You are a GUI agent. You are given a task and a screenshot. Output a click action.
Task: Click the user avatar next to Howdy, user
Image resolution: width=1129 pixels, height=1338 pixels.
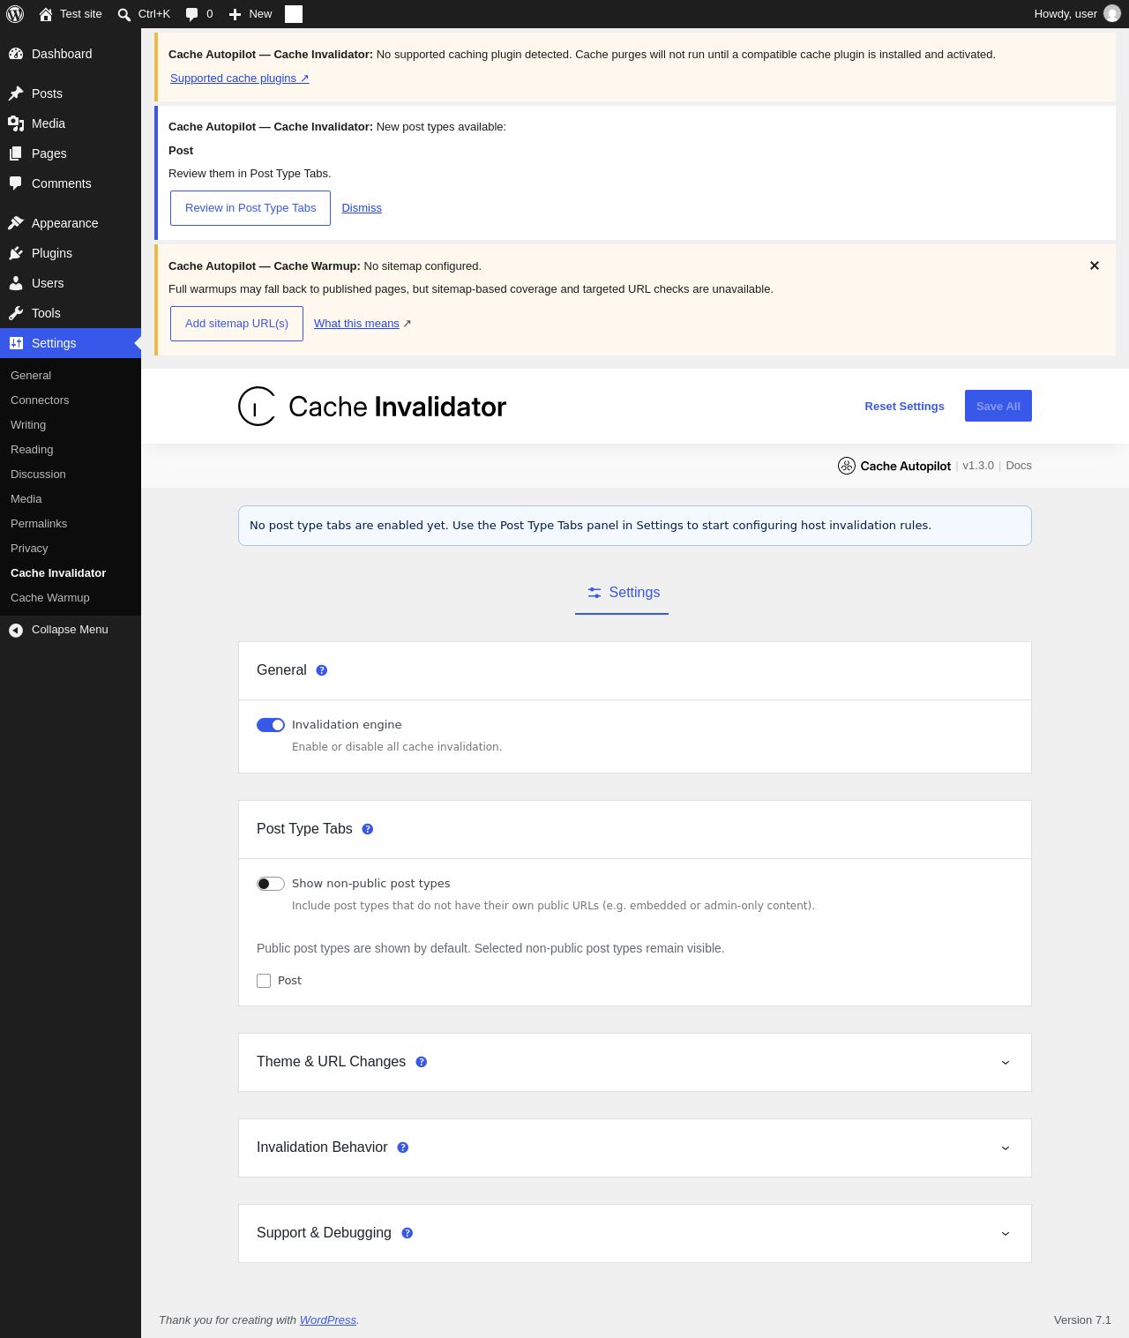coord(1112,14)
